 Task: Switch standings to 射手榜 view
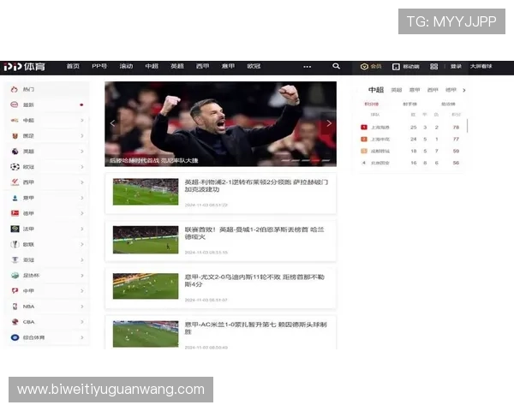(x=410, y=104)
